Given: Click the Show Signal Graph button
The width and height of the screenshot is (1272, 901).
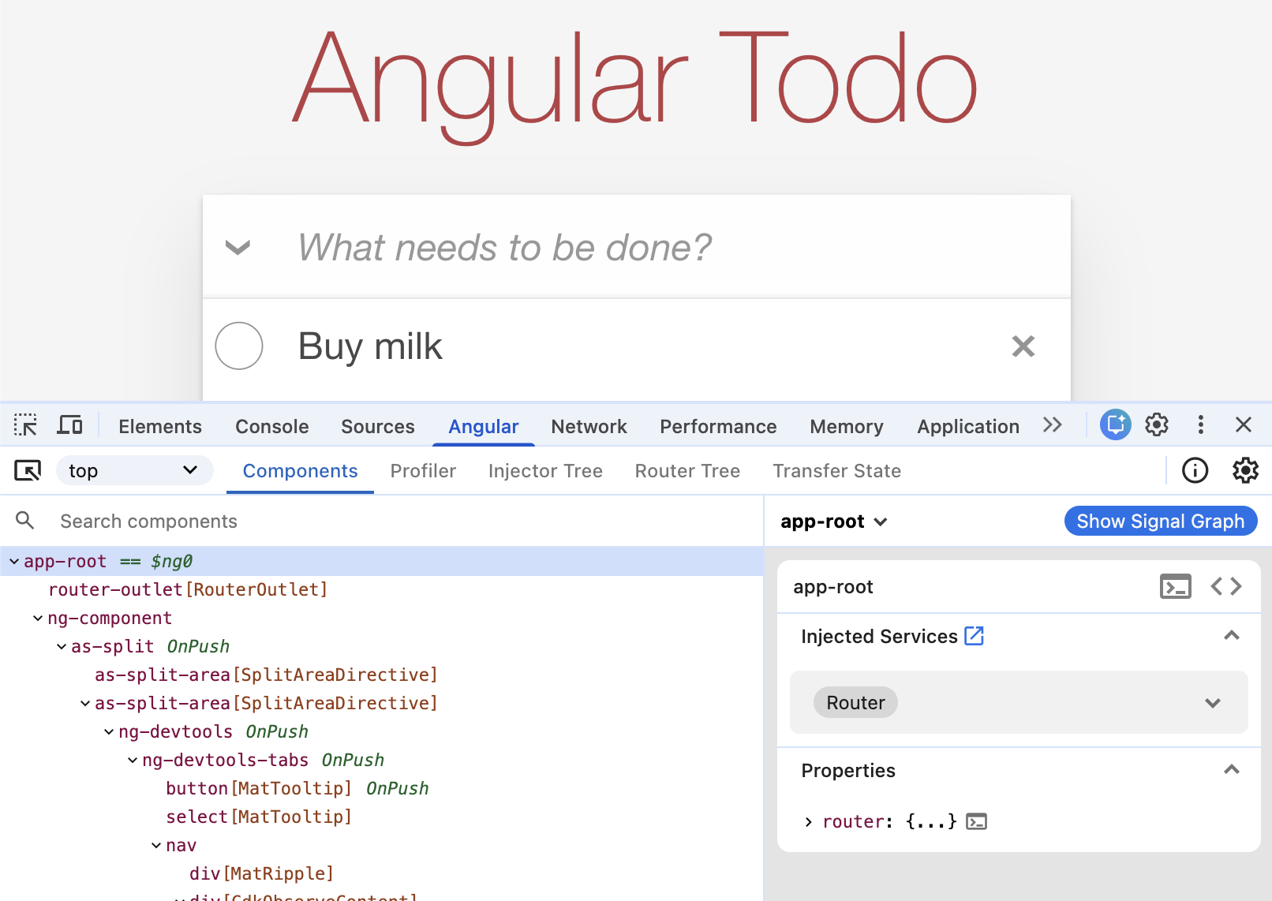Looking at the screenshot, I should (x=1160, y=521).
